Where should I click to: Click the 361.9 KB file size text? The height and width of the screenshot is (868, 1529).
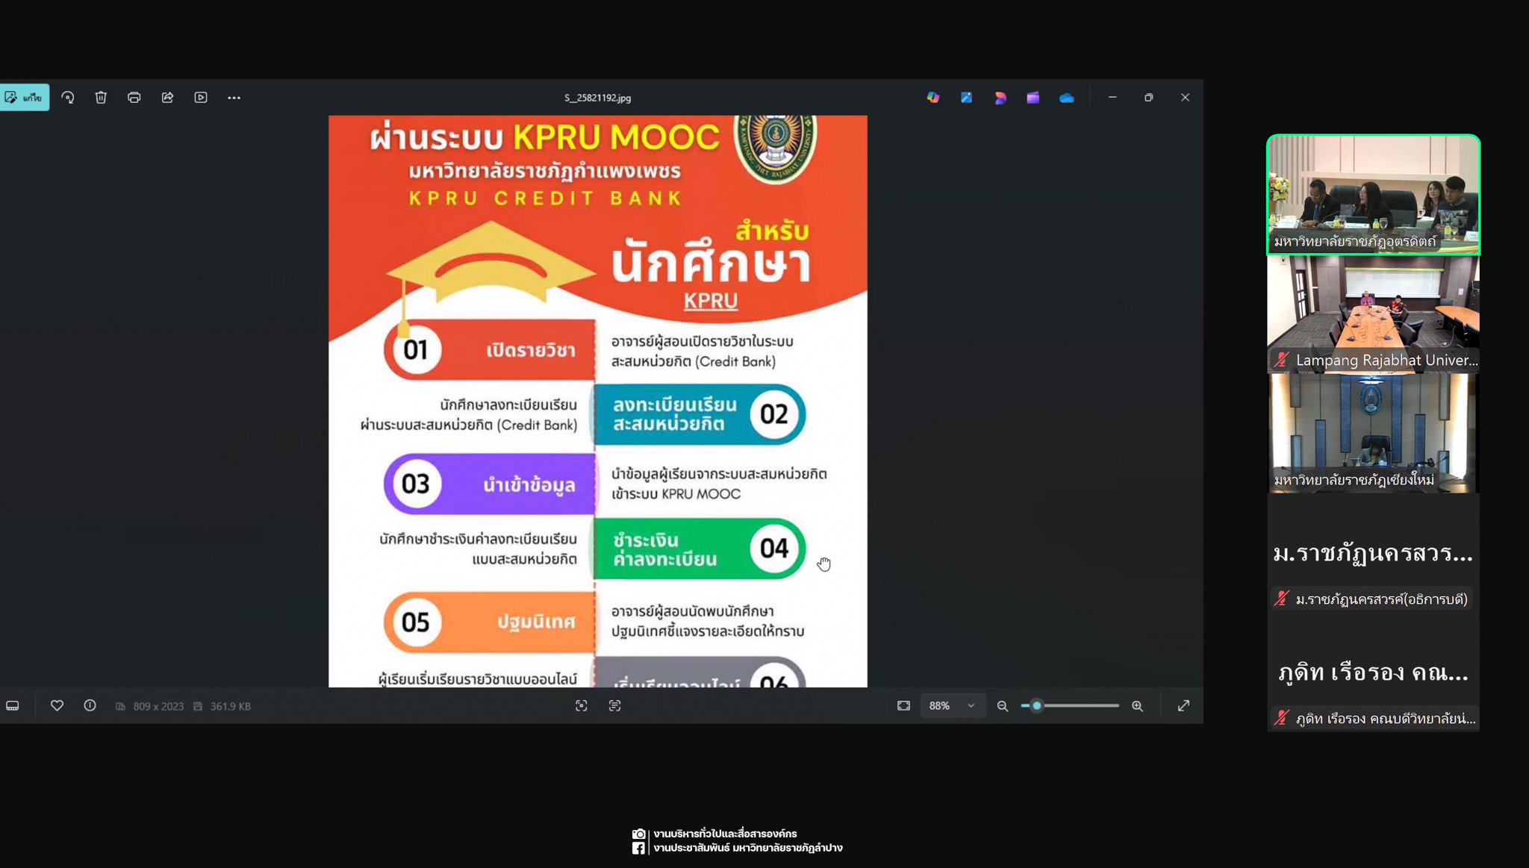point(230,706)
